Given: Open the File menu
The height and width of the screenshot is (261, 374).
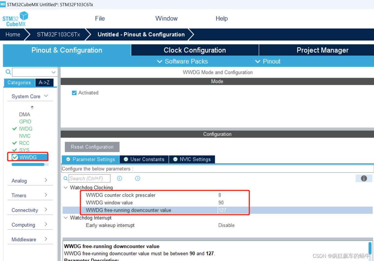Looking at the screenshot, I should 100,18.
